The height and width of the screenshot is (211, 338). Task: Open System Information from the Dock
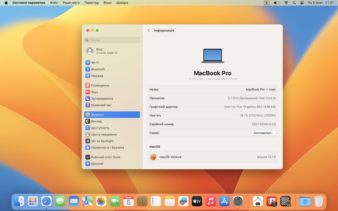(258, 201)
